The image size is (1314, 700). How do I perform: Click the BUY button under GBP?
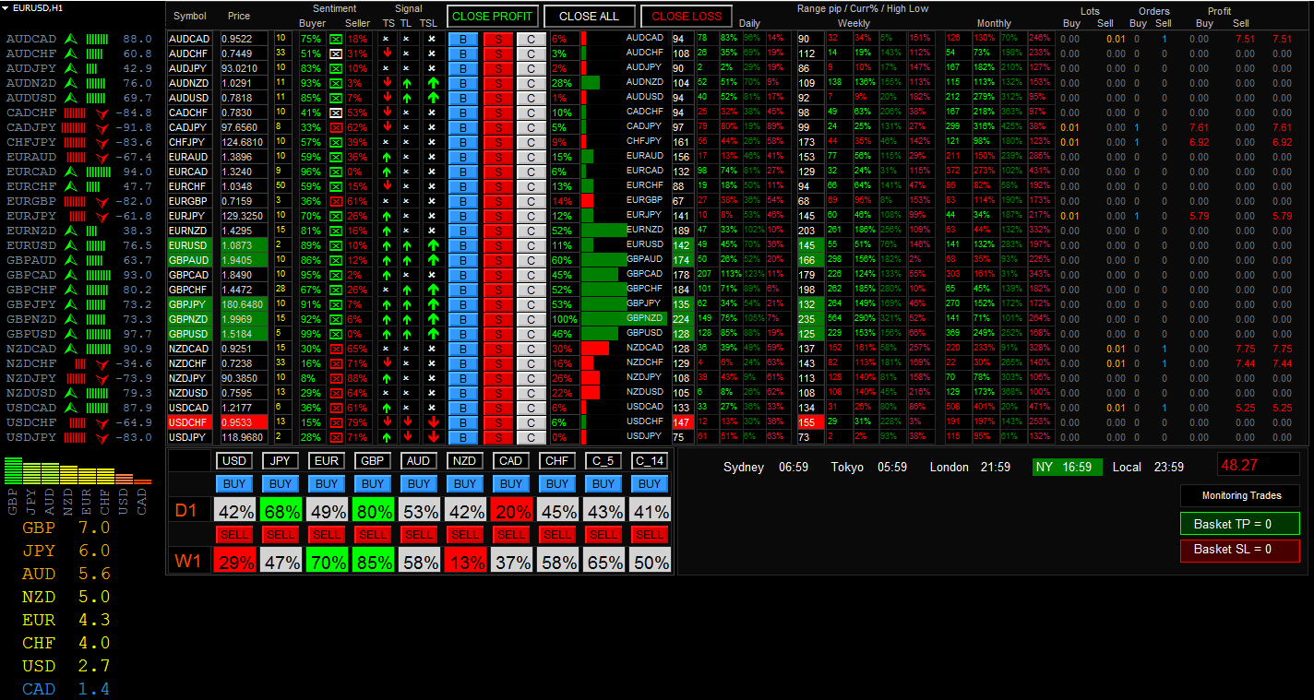click(x=373, y=483)
